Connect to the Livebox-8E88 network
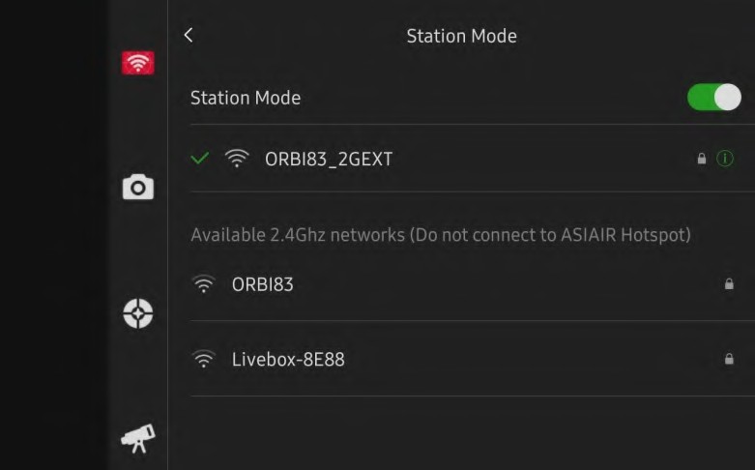This screenshot has width=755, height=470. 288,360
